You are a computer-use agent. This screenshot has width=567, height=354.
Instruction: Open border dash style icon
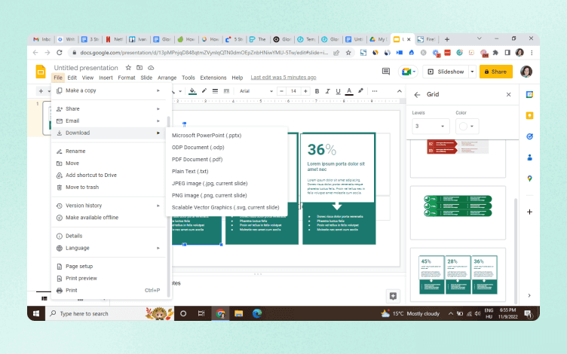(226, 91)
